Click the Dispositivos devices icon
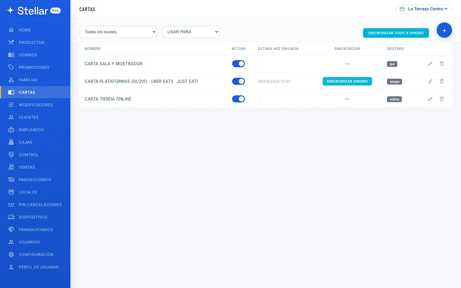 (x=11, y=217)
